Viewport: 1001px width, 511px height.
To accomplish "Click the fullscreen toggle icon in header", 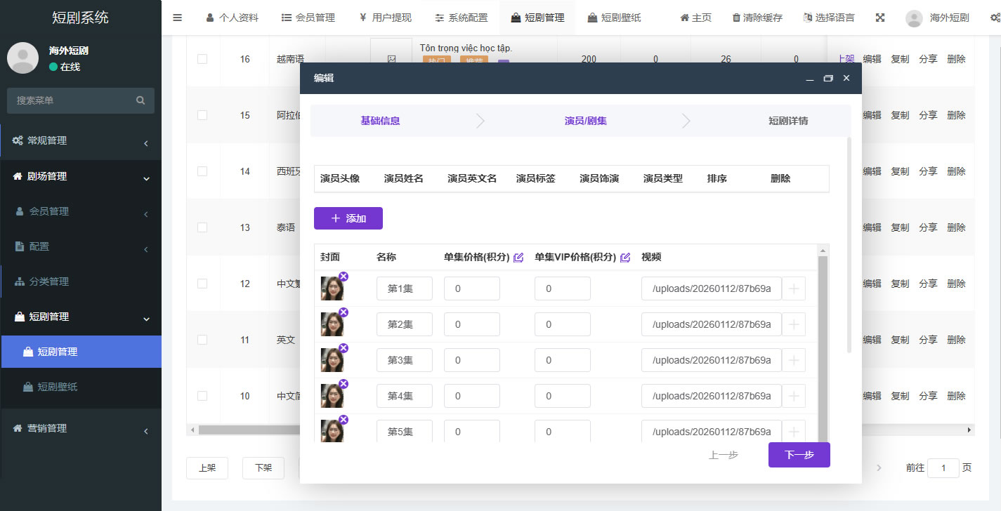I will coord(880,18).
